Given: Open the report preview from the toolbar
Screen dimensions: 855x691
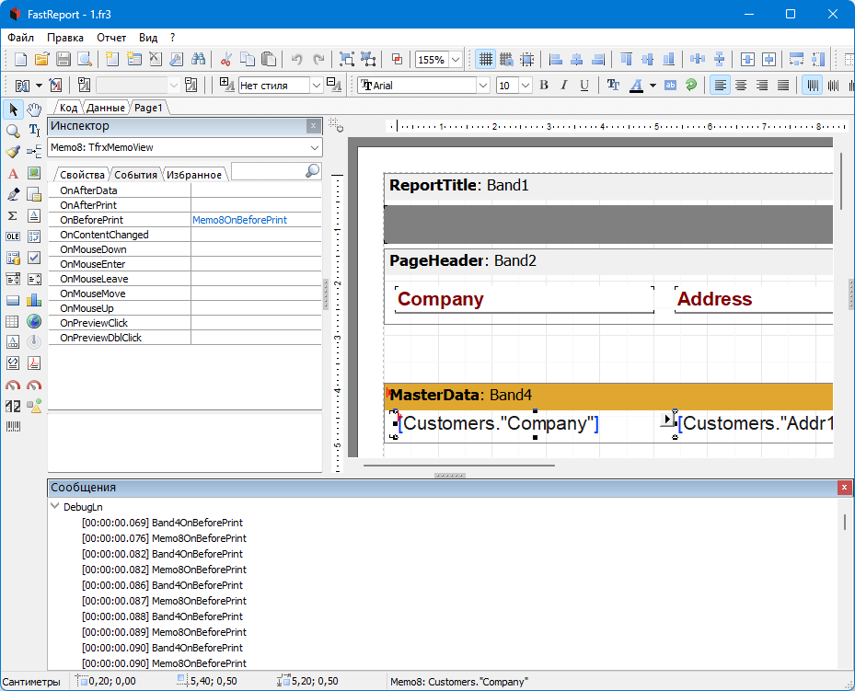Looking at the screenshot, I should (x=84, y=60).
